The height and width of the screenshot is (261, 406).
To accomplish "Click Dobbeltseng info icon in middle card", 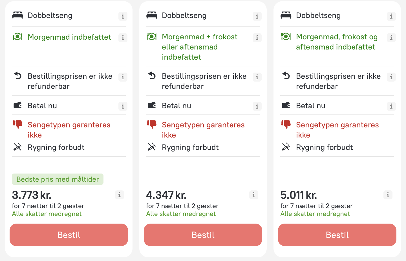I will click(257, 16).
